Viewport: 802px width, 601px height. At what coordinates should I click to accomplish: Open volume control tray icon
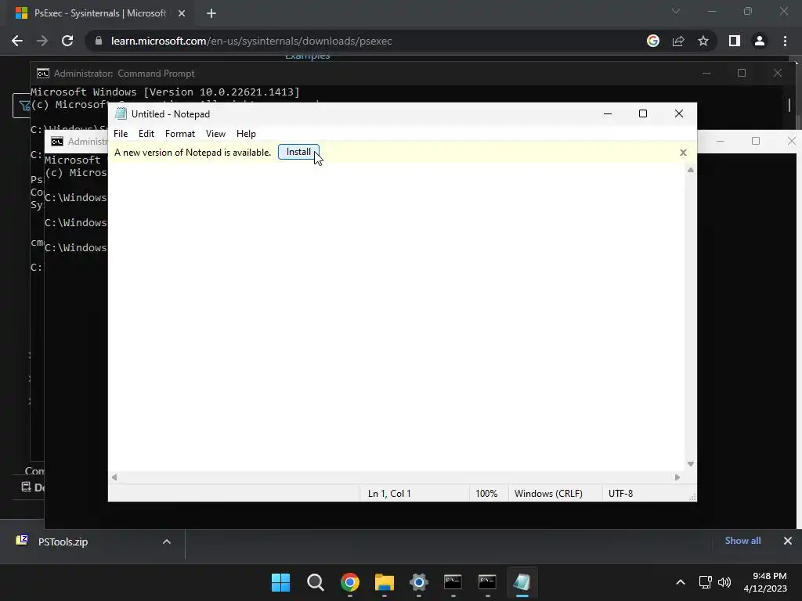pos(724,582)
